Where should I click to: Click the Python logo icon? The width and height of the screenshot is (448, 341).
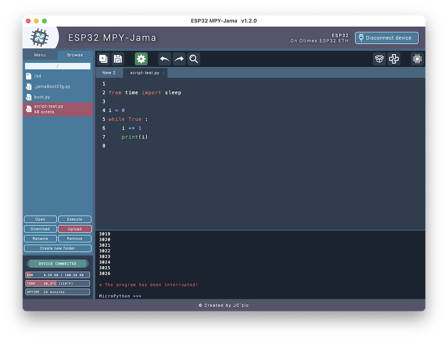point(394,59)
